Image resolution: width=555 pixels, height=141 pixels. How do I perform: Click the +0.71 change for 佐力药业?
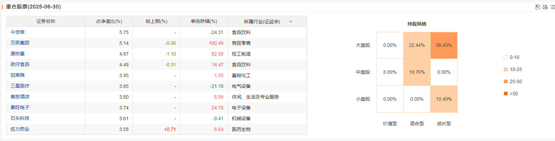point(170,130)
